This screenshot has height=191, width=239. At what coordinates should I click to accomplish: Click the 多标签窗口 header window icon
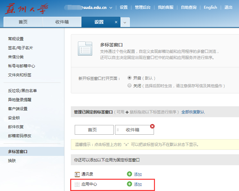coord(85,49)
